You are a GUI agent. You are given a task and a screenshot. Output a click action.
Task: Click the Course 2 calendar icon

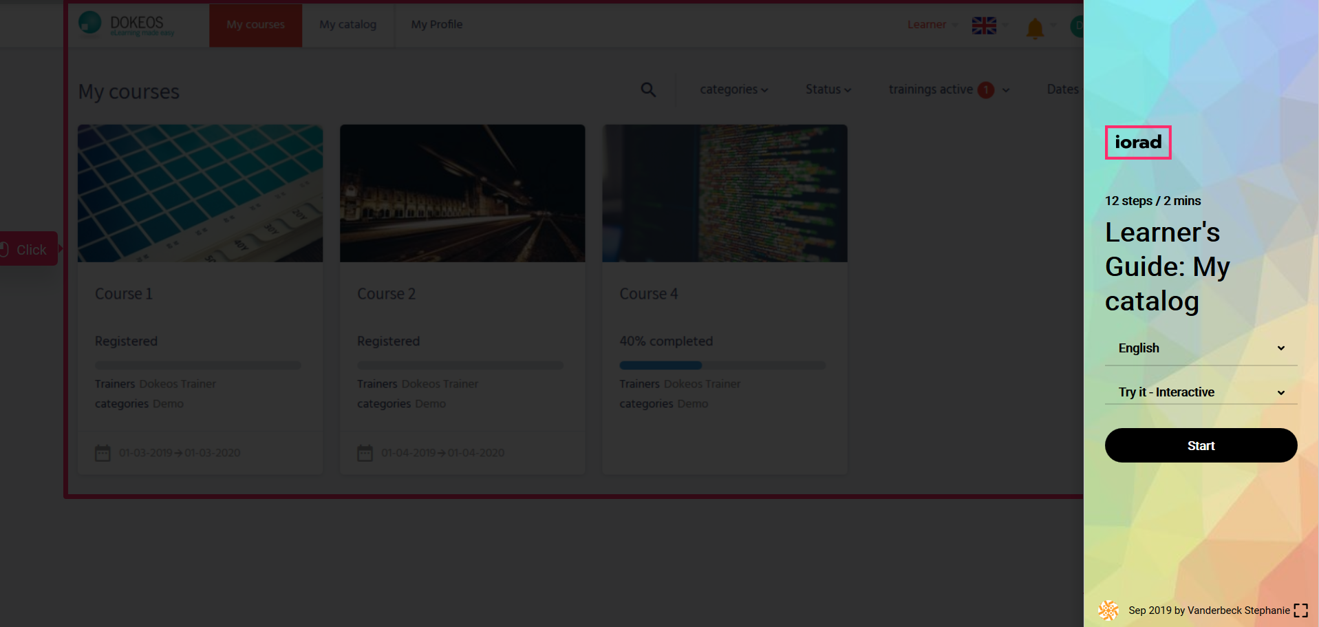(365, 453)
